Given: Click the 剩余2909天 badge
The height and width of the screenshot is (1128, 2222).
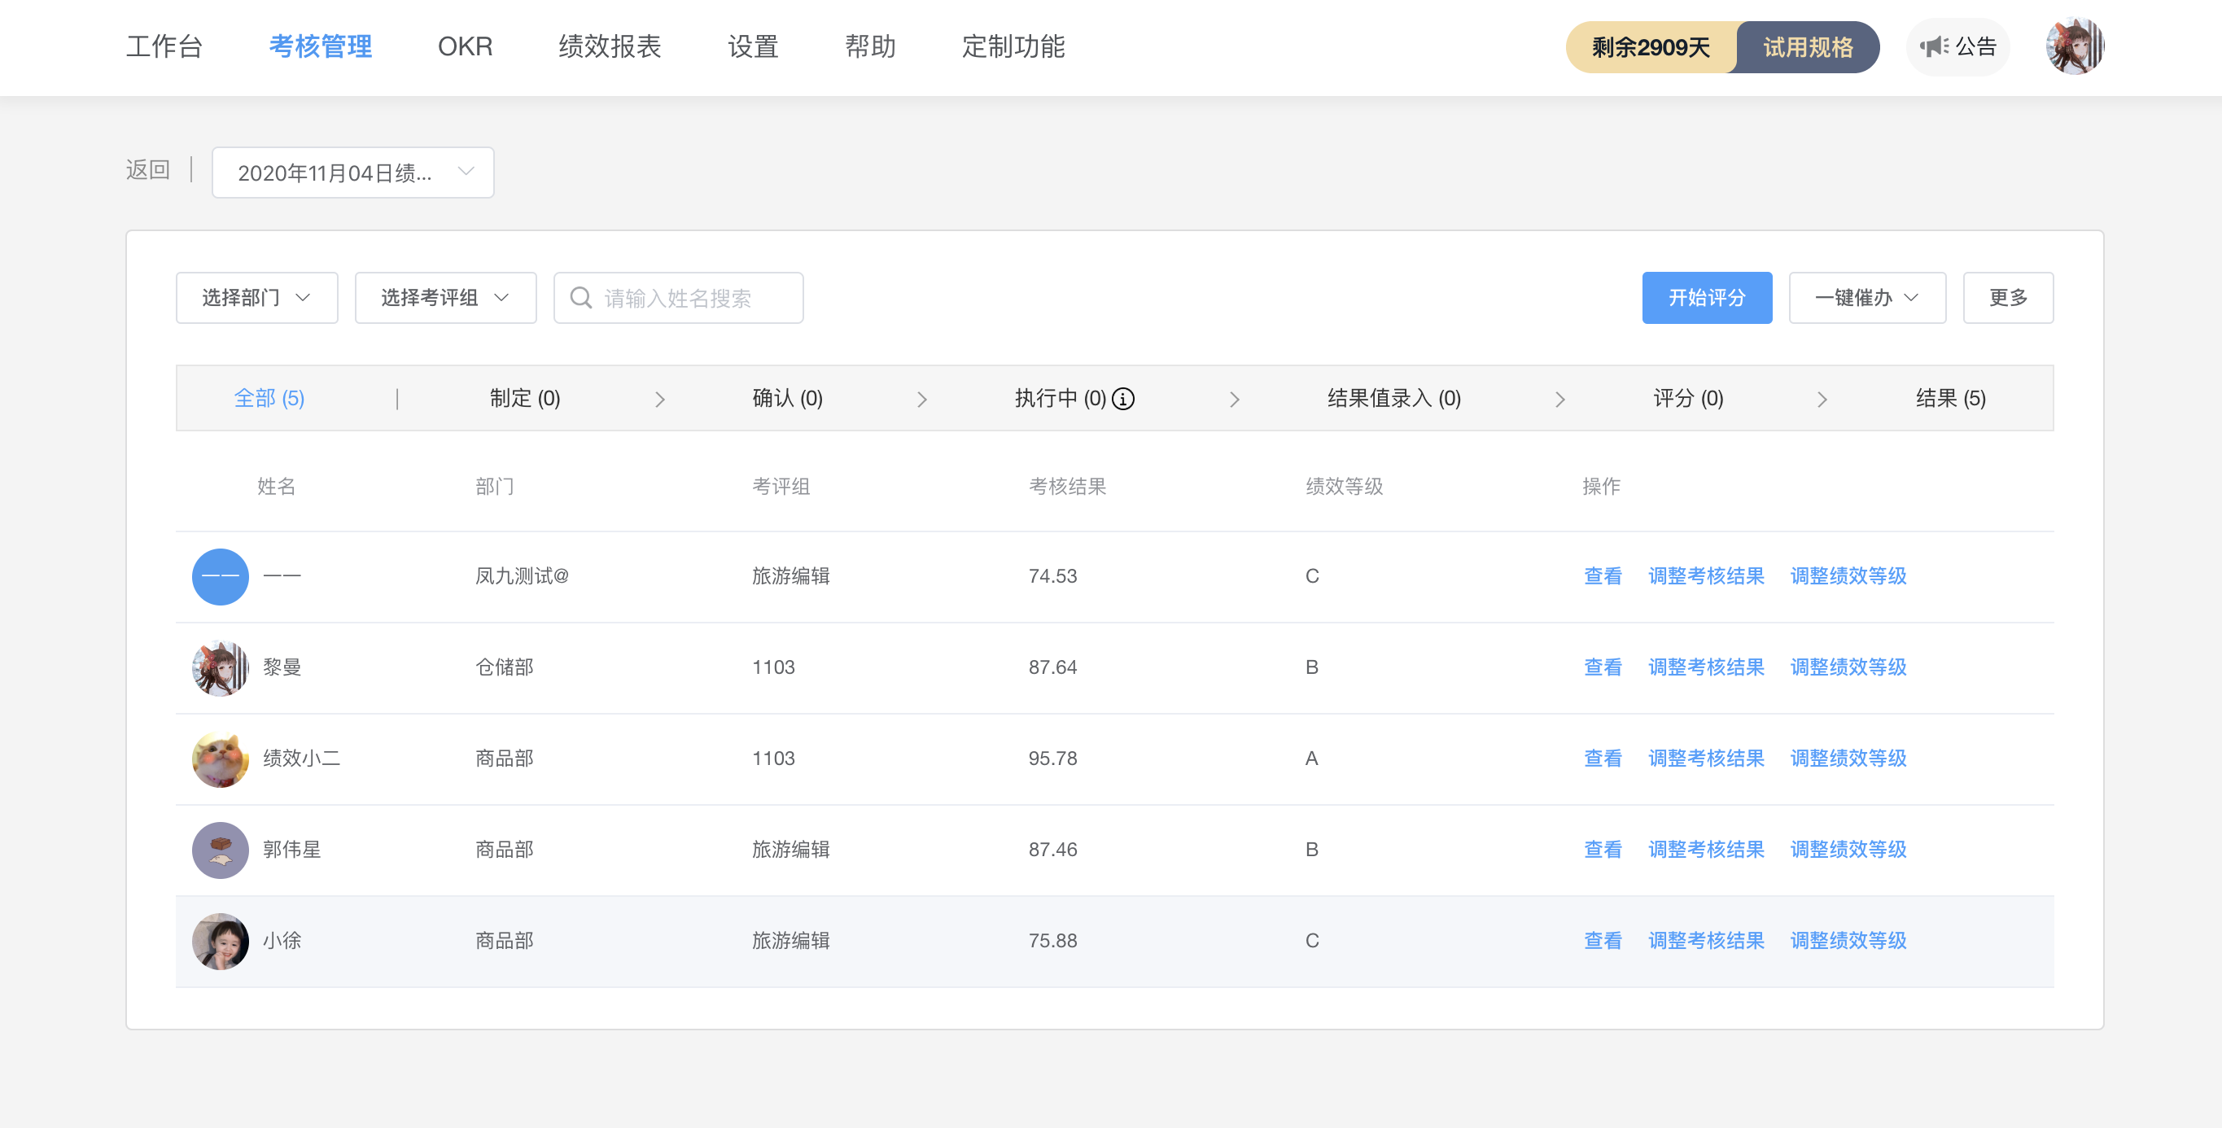Looking at the screenshot, I should [x=1650, y=46].
